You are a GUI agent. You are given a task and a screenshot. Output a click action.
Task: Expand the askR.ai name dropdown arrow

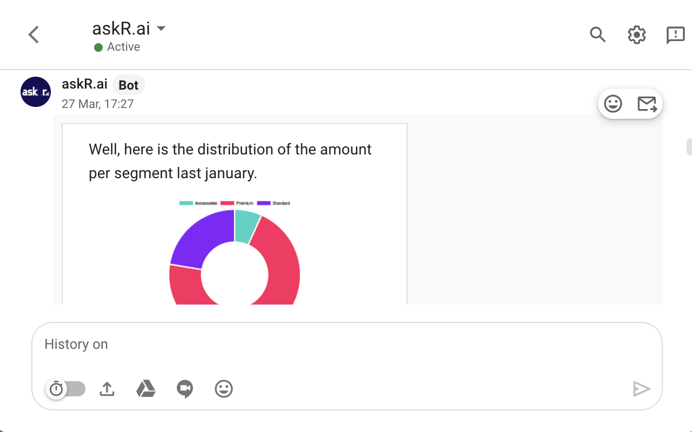coord(161,28)
